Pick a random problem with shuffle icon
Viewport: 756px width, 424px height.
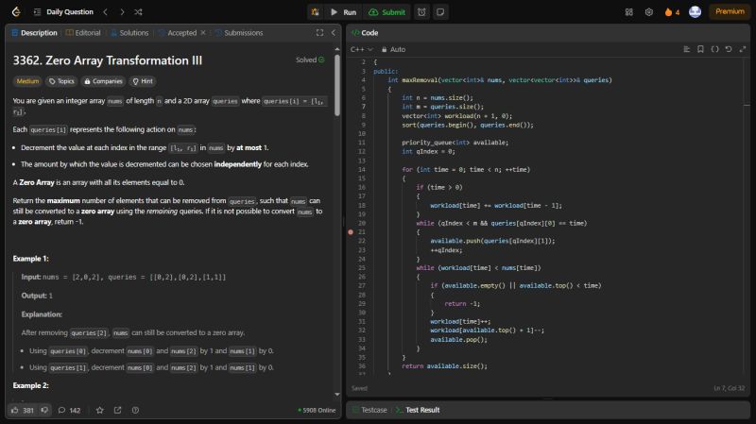139,12
